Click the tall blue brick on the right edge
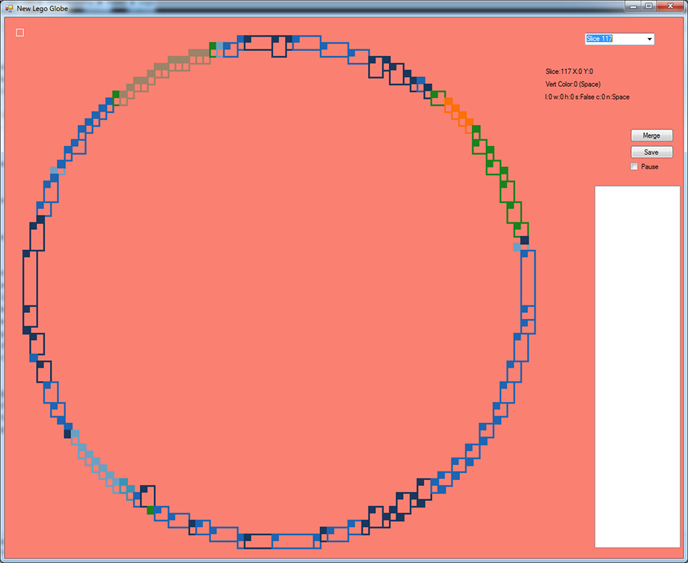The height and width of the screenshot is (563, 688). (528, 277)
